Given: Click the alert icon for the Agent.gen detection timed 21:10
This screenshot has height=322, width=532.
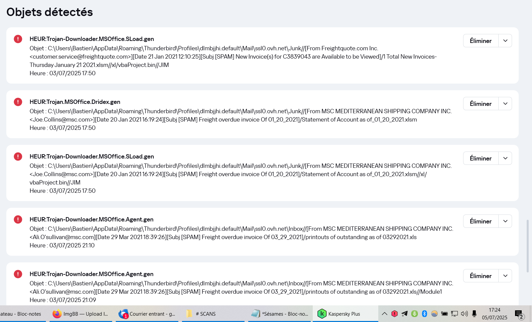Looking at the screenshot, I should coord(18,219).
